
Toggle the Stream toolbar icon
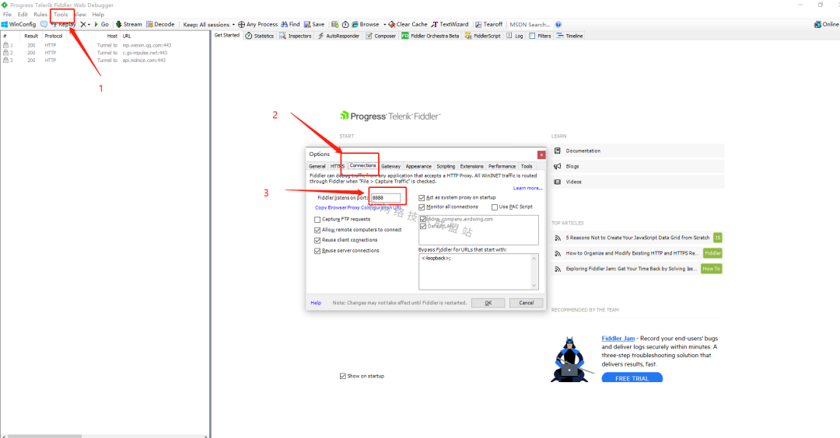coord(119,25)
